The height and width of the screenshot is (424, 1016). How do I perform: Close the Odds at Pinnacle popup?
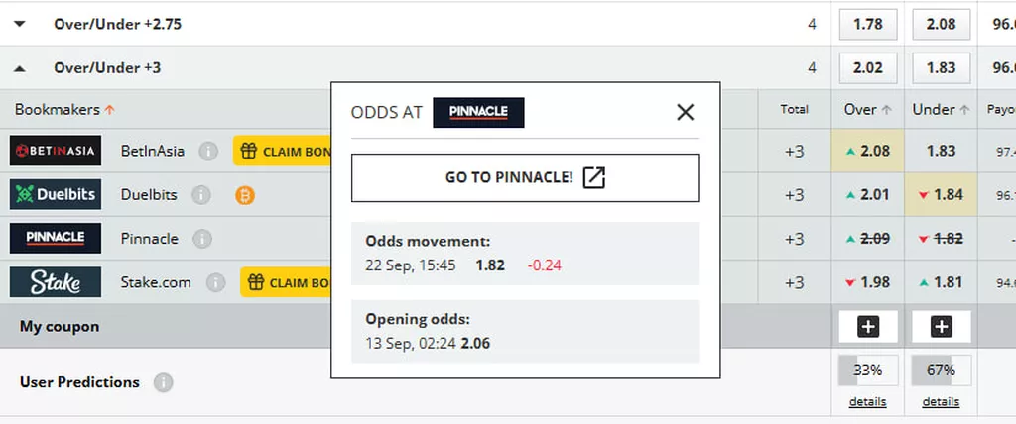coord(685,113)
